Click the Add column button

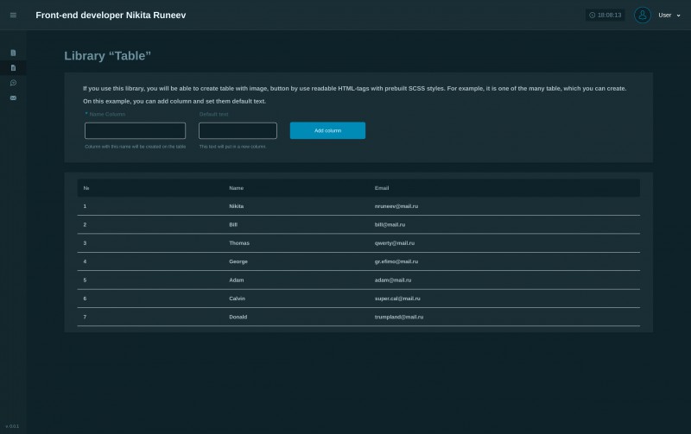click(x=327, y=131)
